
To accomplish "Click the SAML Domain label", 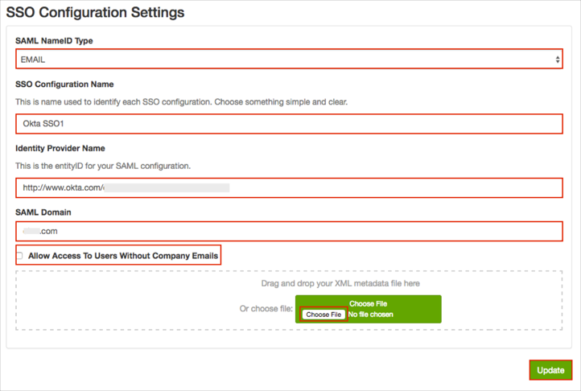I will (x=43, y=212).
